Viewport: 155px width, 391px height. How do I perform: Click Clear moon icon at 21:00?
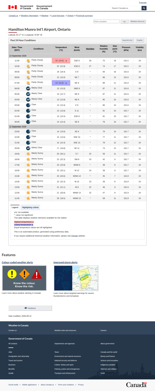click(x=28, y=142)
